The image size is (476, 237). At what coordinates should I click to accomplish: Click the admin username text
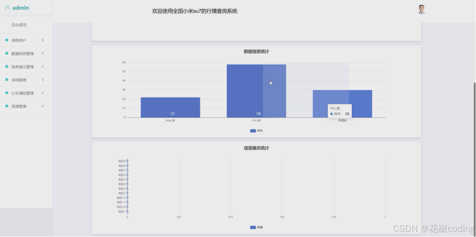(21, 8)
